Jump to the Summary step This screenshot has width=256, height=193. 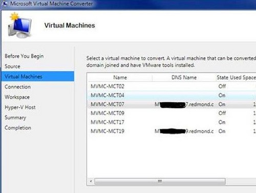[15, 118]
